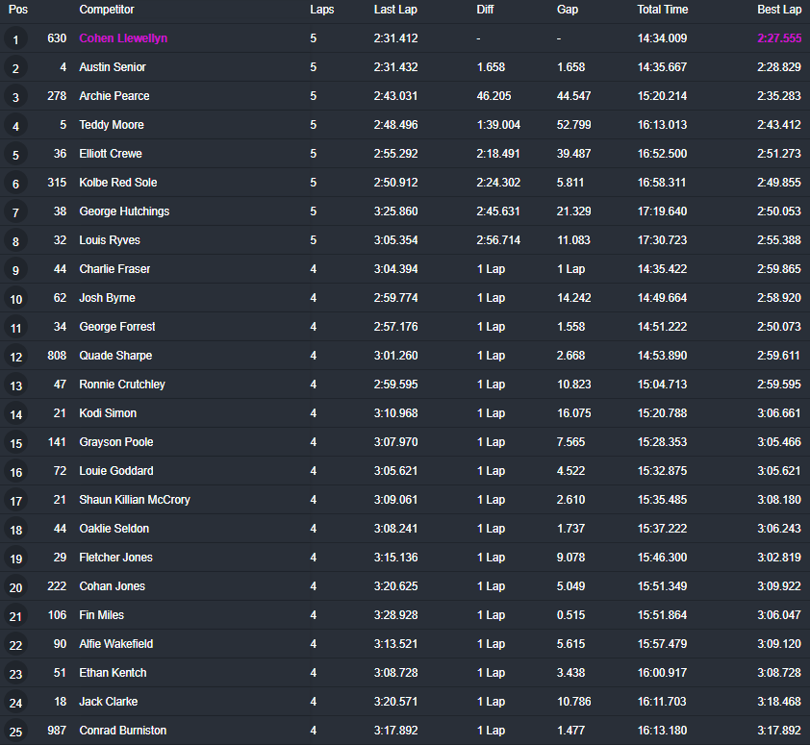The width and height of the screenshot is (810, 745).
Task: Open Shaun Killian McCrory's entry
Action: (x=135, y=500)
